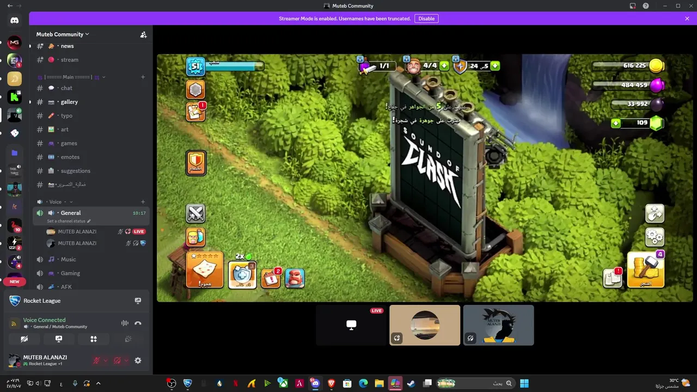Add a channel to Voice category
This screenshot has height=392, width=697.
[143, 202]
